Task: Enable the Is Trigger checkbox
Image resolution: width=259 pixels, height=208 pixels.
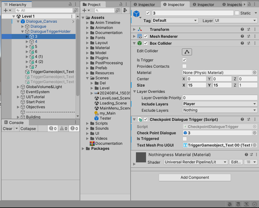Action: (185, 60)
